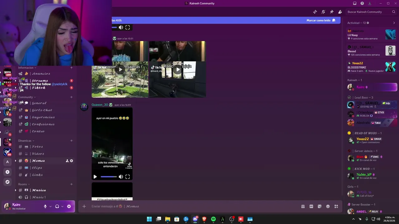Collapse the Community category

pyautogui.click(x=27, y=97)
